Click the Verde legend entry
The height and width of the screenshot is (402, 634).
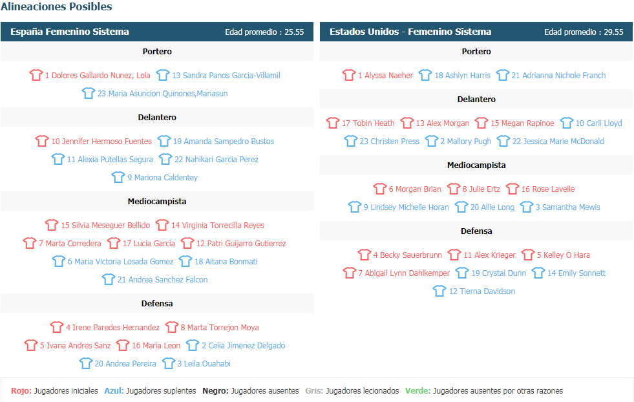[x=484, y=390]
